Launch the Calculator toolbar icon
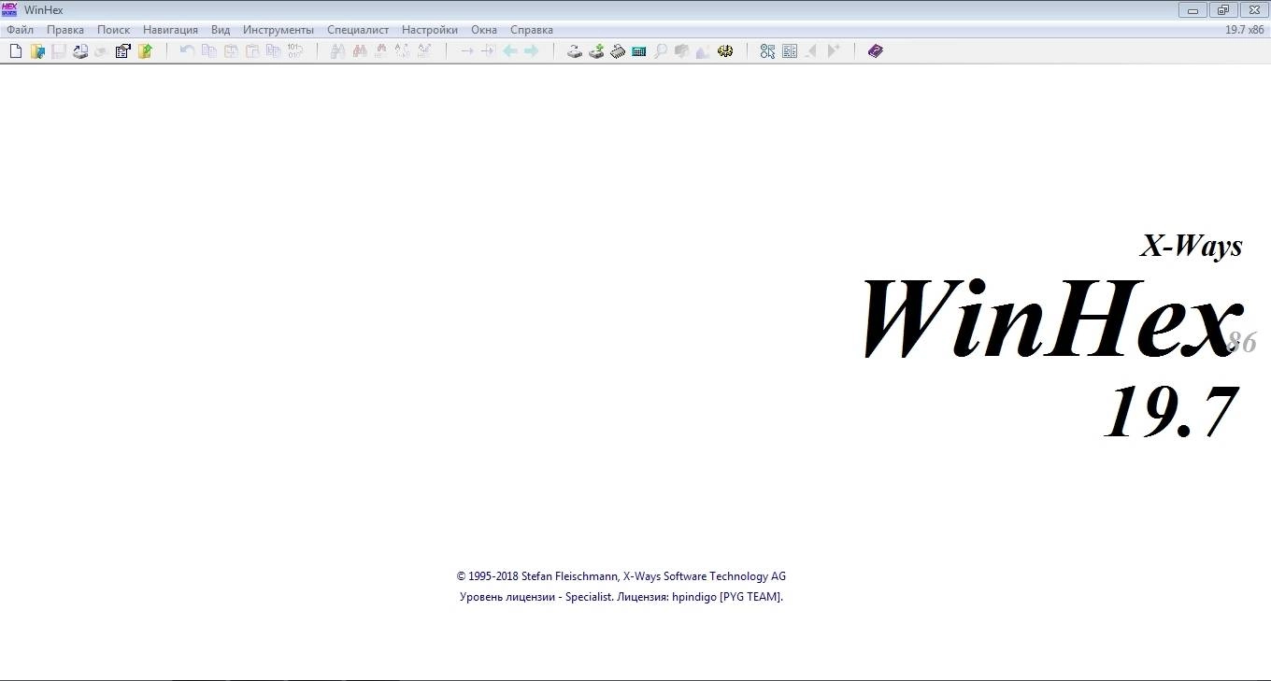This screenshot has width=1271, height=681. tap(639, 51)
